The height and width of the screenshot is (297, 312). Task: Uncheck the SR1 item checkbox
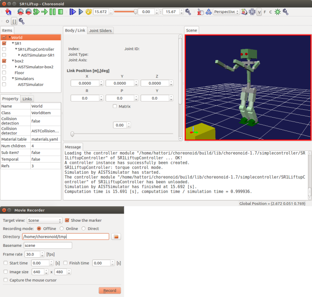4,43
